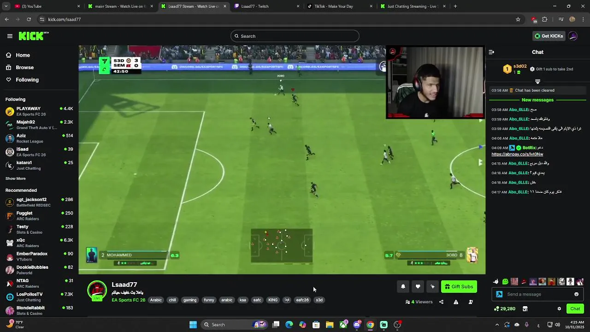Image resolution: width=590 pixels, height=332 pixels.
Task: Open user profile avatar menu
Action: click(573, 36)
